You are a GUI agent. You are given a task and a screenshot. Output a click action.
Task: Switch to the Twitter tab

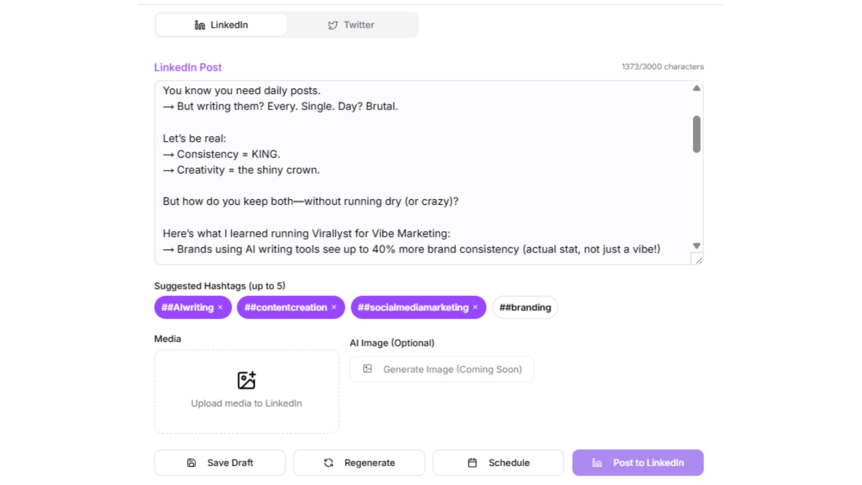(351, 25)
